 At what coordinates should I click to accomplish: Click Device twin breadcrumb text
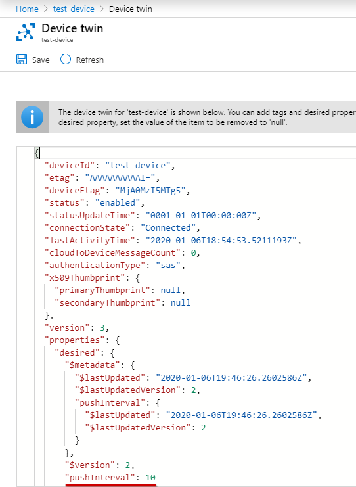130,9
